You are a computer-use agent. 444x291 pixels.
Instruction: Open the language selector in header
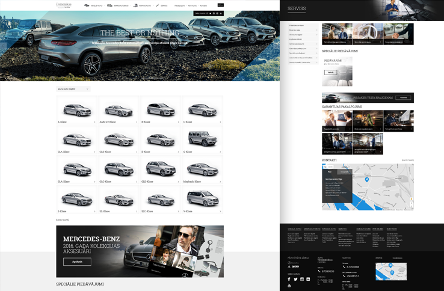[220, 5]
